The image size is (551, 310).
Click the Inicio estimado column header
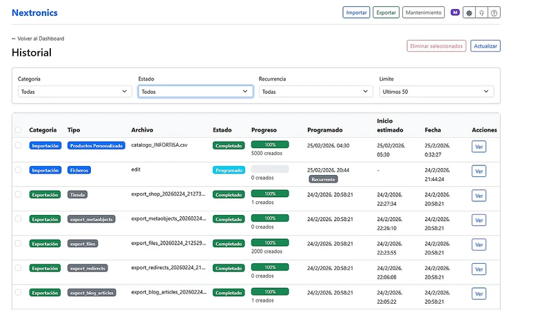[x=390, y=125]
